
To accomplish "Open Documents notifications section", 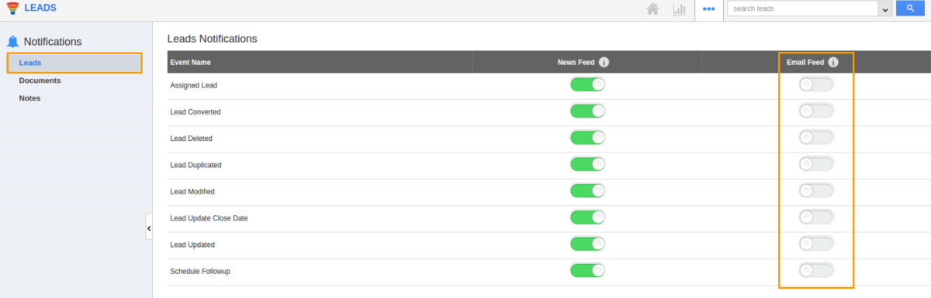I will point(40,80).
